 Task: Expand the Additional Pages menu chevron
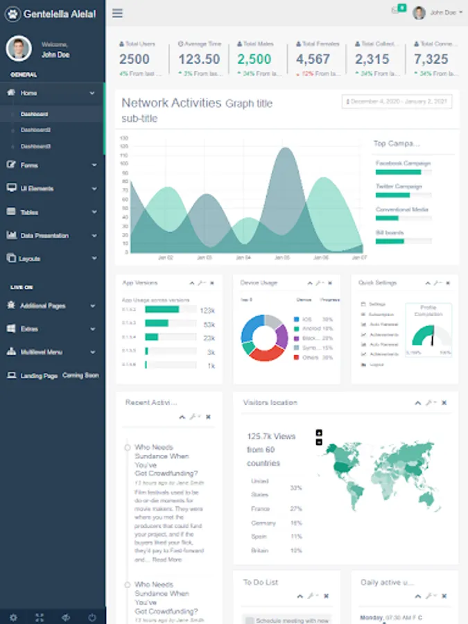click(x=93, y=306)
